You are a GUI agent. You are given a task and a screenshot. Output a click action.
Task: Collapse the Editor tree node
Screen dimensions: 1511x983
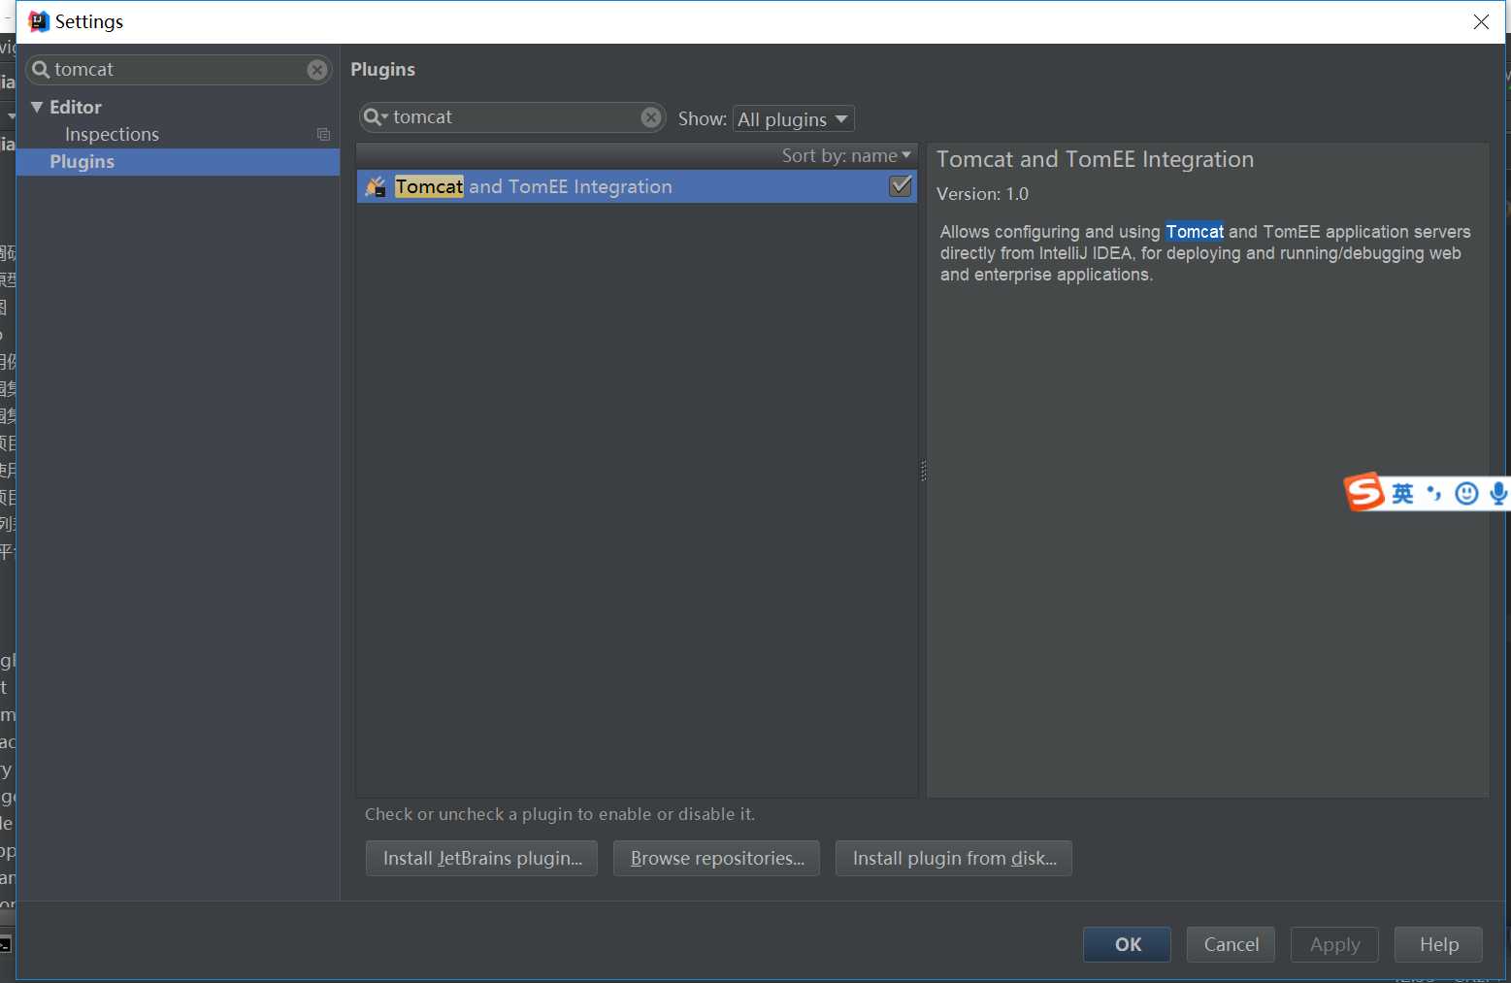[x=37, y=107]
